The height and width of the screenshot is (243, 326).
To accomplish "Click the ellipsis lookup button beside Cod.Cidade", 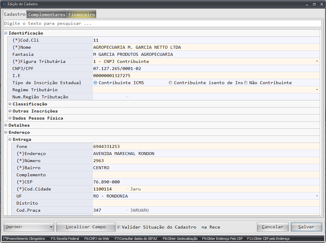I will tap(127, 189).
